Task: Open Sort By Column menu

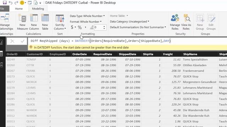Action: [x=60, y=22]
